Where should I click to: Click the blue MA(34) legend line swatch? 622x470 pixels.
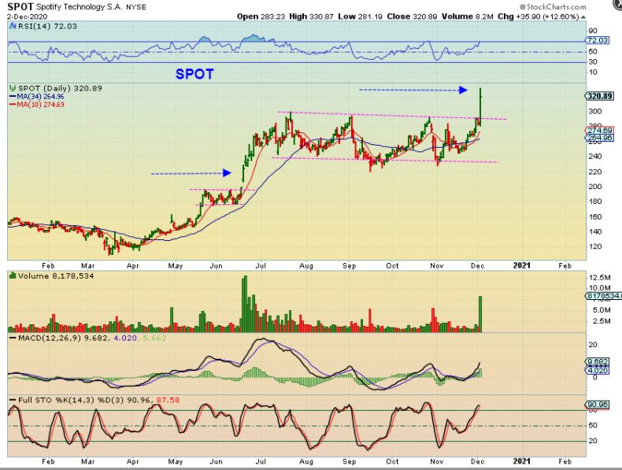pos(12,97)
